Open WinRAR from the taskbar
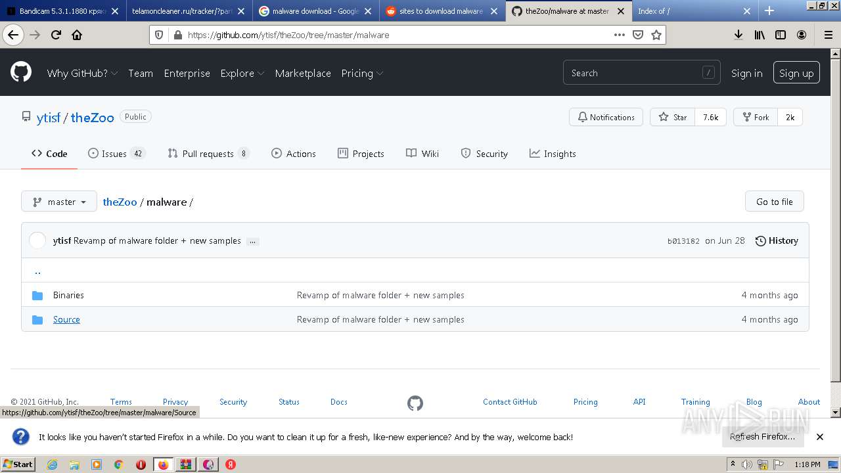The height and width of the screenshot is (473, 841). tap(186, 464)
